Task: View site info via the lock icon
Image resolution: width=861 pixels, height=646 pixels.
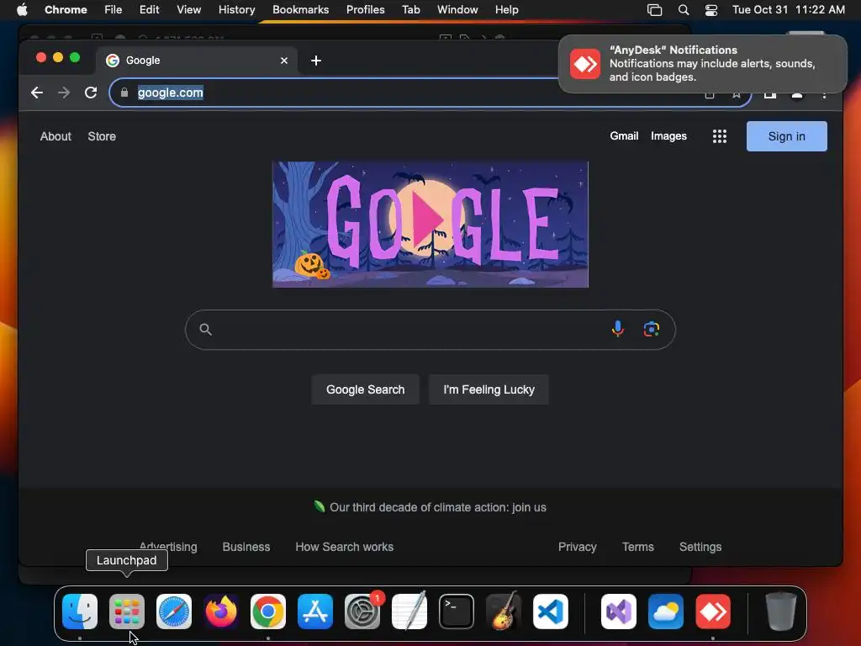Action: pyautogui.click(x=124, y=93)
